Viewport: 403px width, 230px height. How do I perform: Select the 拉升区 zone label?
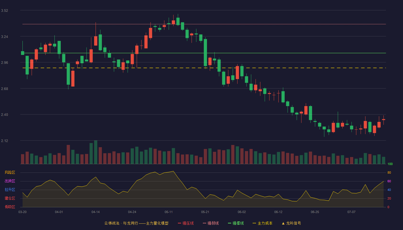click(10, 190)
